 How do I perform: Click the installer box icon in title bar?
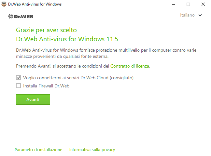click(4, 4)
